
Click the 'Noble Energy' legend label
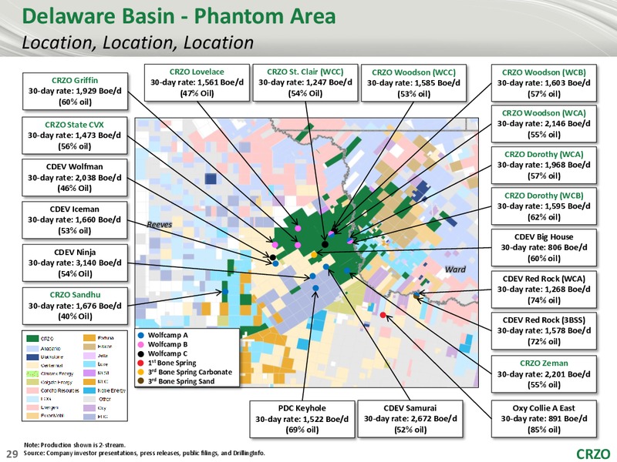click(x=111, y=390)
